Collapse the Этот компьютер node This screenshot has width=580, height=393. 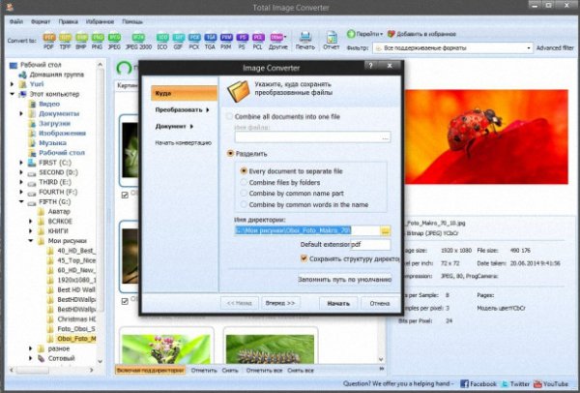(12, 94)
